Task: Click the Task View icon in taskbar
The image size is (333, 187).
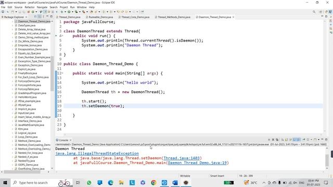Action: tap(78, 182)
